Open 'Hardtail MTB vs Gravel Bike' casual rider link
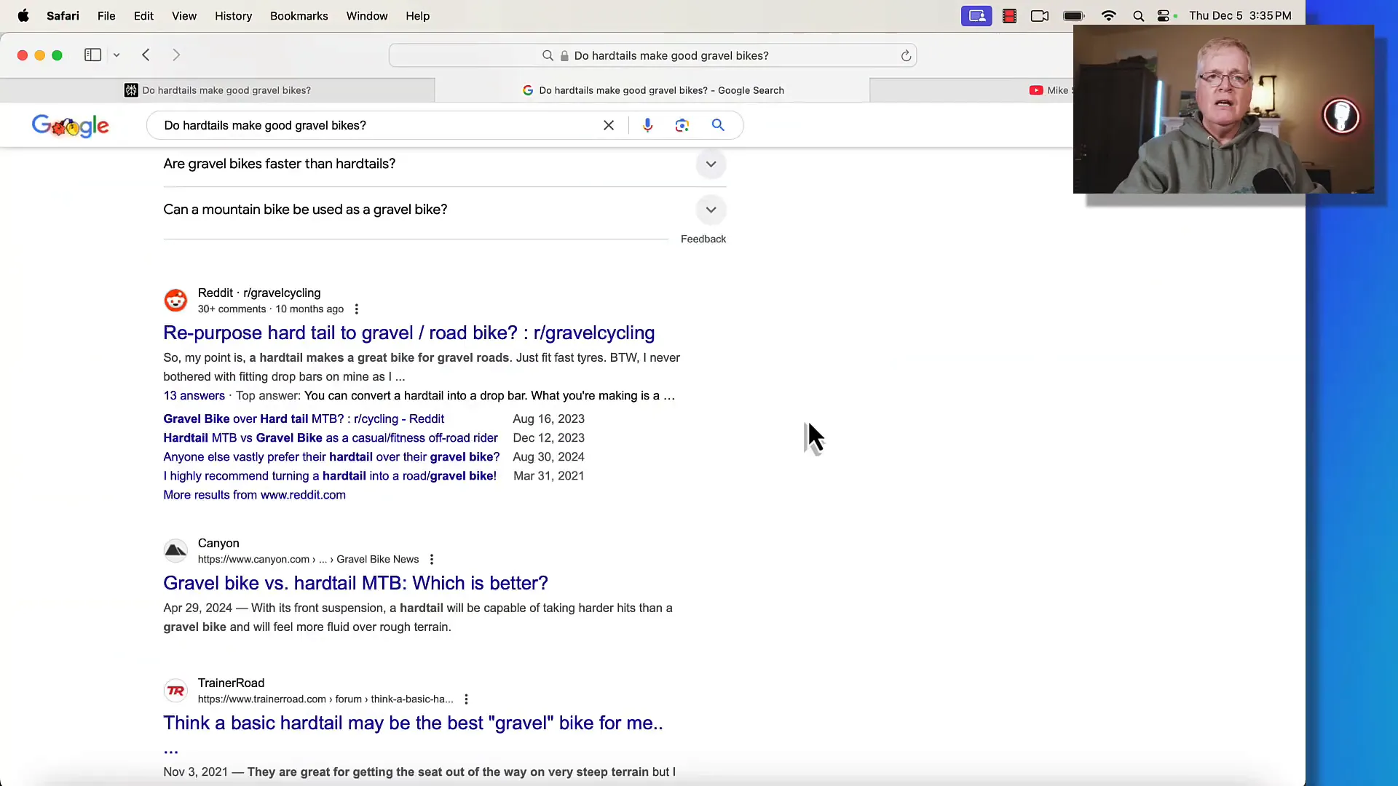The width and height of the screenshot is (1398, 786). 331,437
